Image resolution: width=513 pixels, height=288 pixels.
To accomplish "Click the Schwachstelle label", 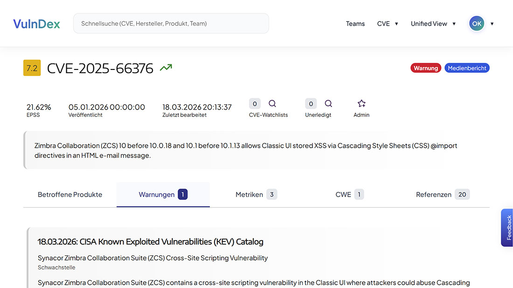I will pyautogui.click(x=56, y=267).
